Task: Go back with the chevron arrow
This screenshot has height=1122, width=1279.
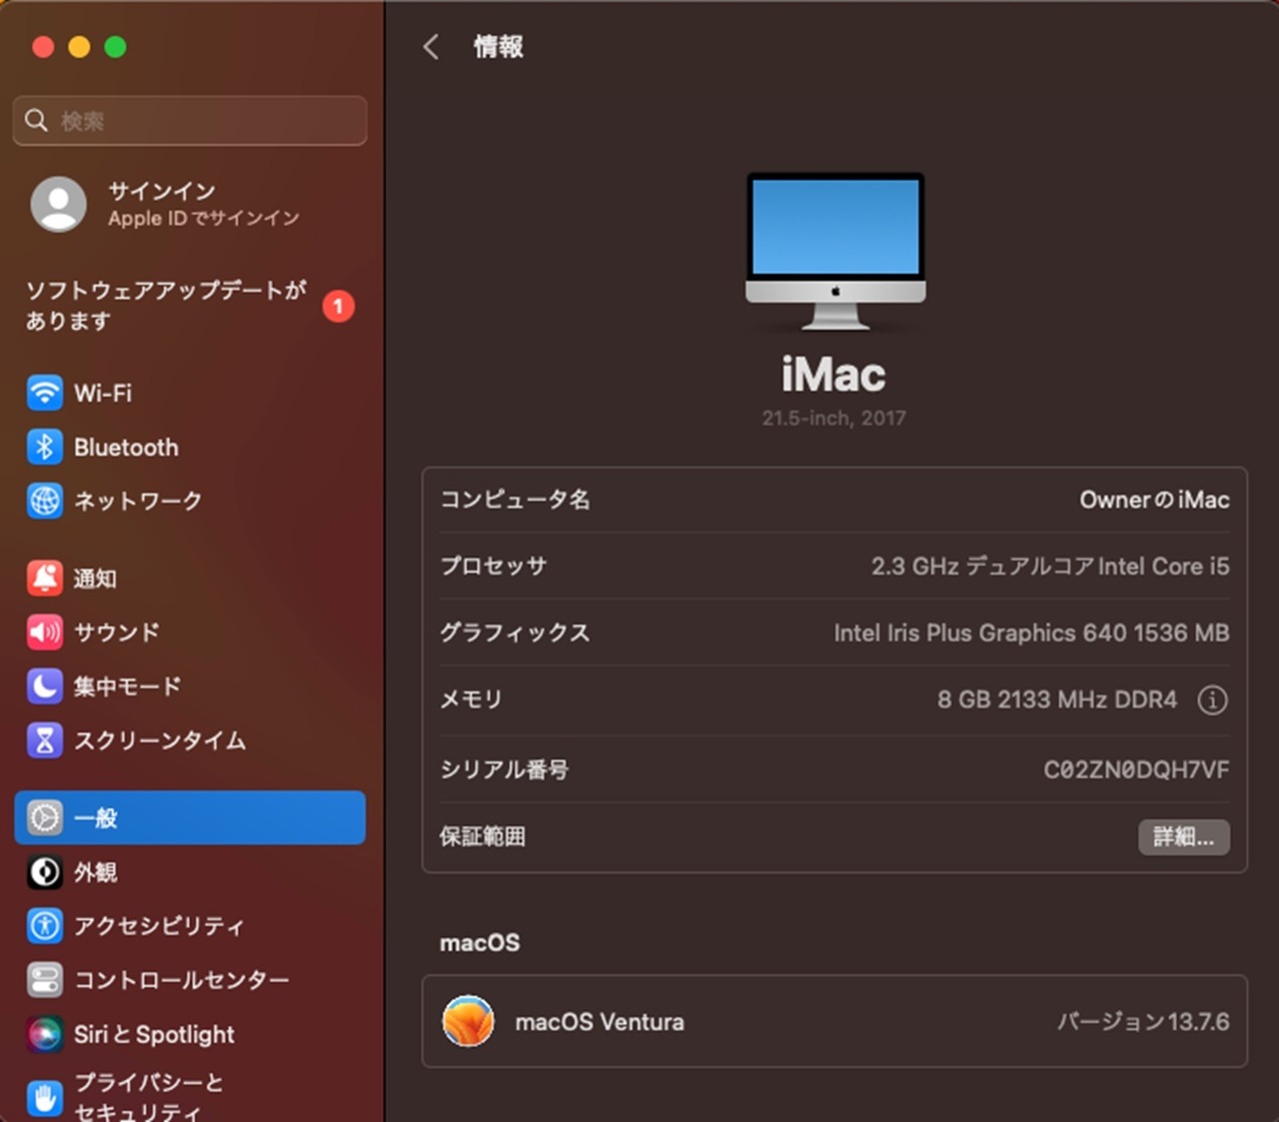Action: 431,47
